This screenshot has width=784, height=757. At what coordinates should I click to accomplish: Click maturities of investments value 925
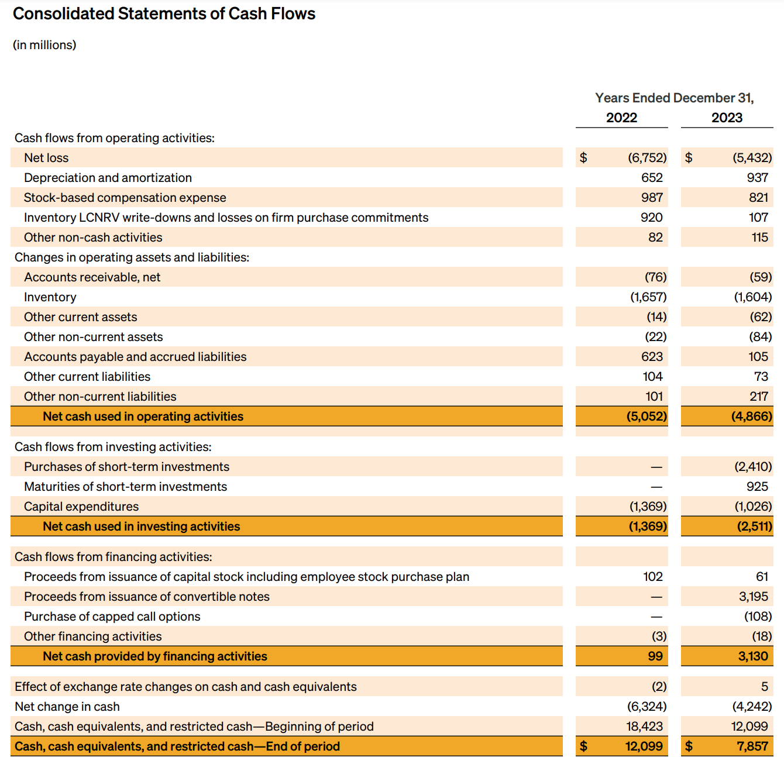[757, 487]
